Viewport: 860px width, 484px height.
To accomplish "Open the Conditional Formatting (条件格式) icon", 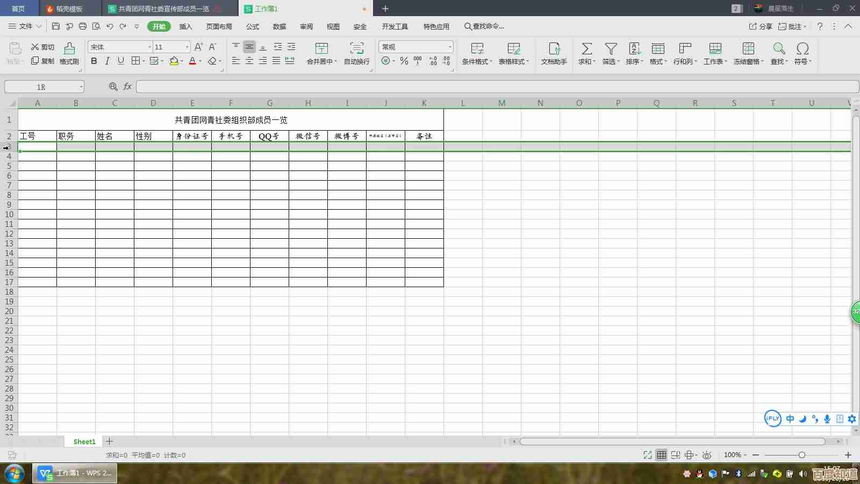I will click(x=477, y=49).
